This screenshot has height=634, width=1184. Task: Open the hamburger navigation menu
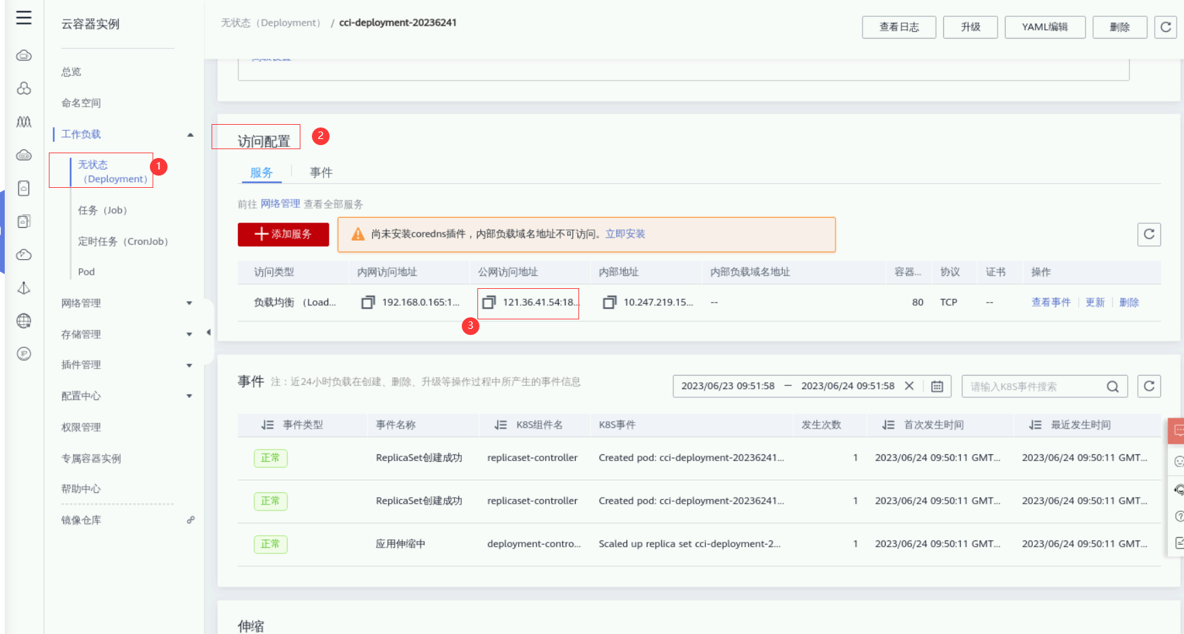[x=24, y=18]
